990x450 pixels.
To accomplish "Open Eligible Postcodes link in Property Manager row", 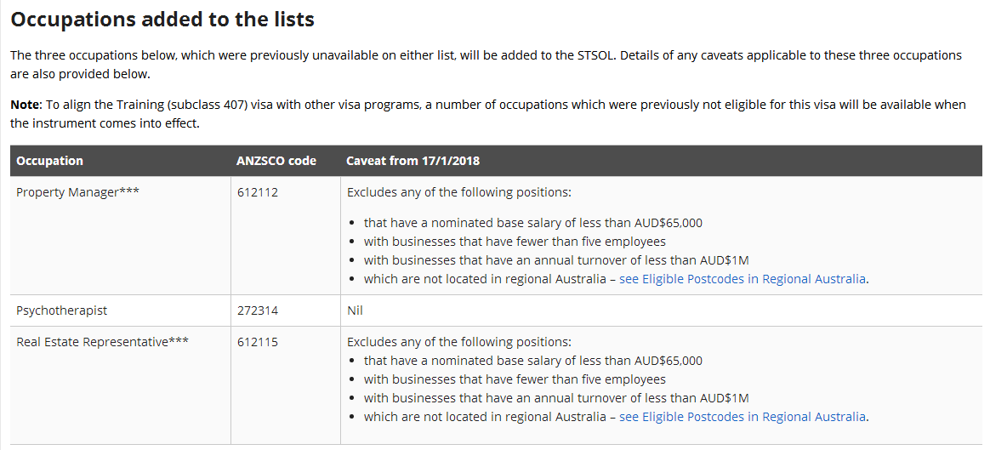I will pyautogui.click(x=742, y=279).
